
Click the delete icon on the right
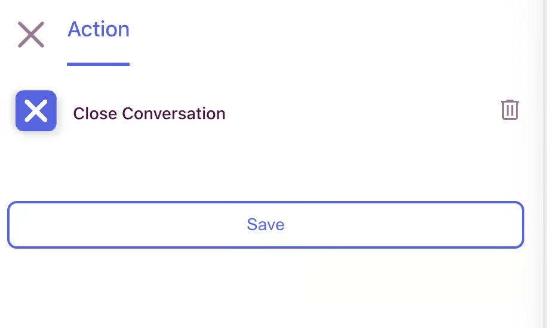509,110
